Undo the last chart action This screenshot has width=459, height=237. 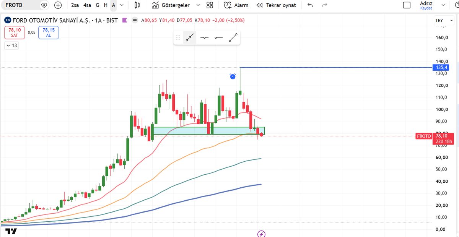(310, 5)
